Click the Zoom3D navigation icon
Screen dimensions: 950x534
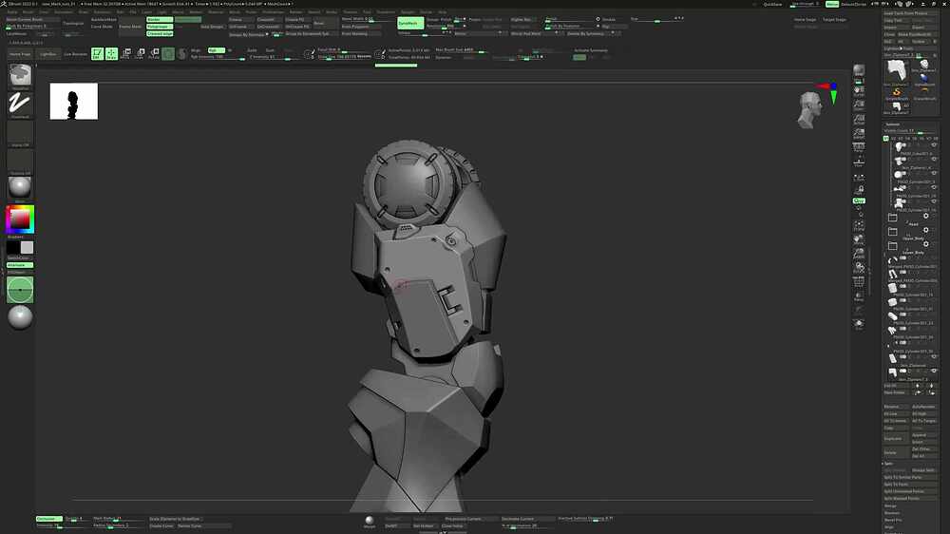click(859, 254)
